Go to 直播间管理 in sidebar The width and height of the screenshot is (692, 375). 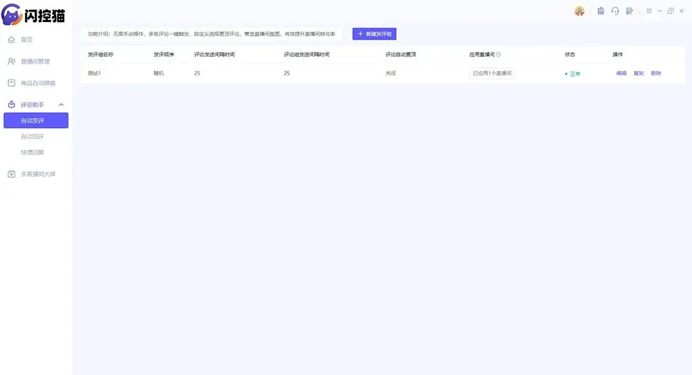tap(35, 62)
